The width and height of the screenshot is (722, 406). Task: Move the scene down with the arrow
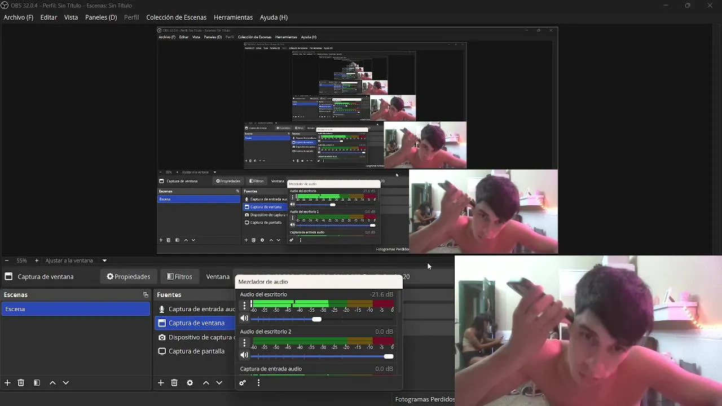pos(65,382)
